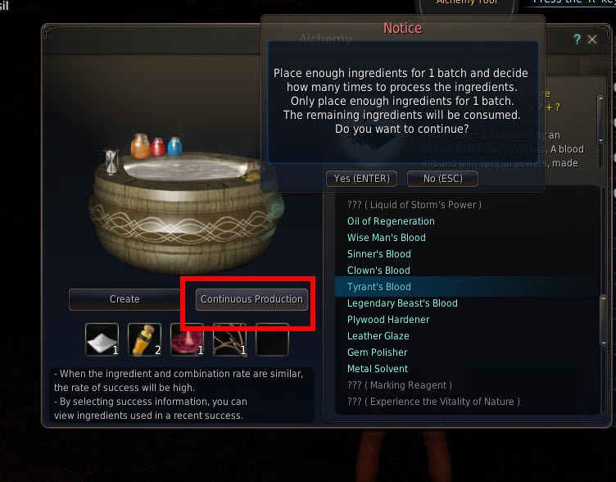Screen dimensions: 616x482
Task: Click description panel scroll up arrow
Action: pos(600,98)
